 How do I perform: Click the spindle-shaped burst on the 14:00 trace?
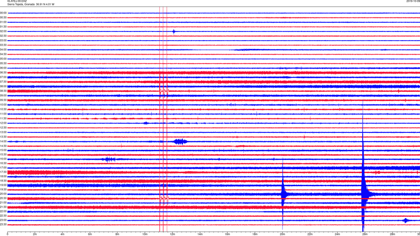[180, 142]
